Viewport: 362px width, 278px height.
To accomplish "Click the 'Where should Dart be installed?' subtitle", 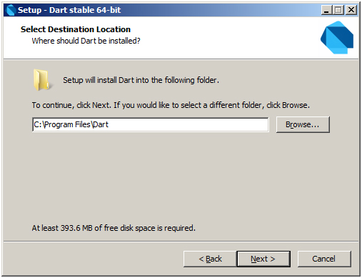I will (86, 41).
